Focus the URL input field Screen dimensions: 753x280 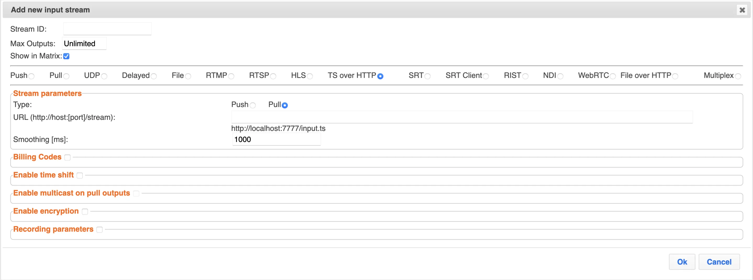point(462,117)
